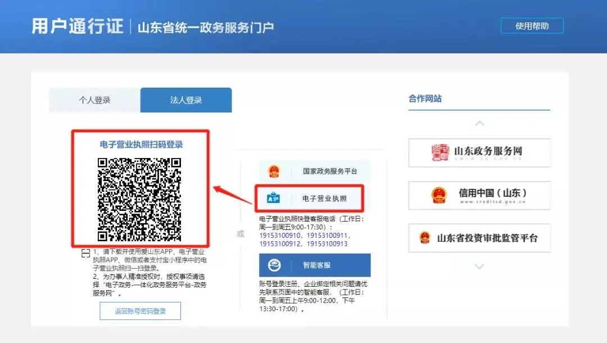
Task: Select the 法人登录 tab
Action: pyautogui.click(x=186, y=100)
